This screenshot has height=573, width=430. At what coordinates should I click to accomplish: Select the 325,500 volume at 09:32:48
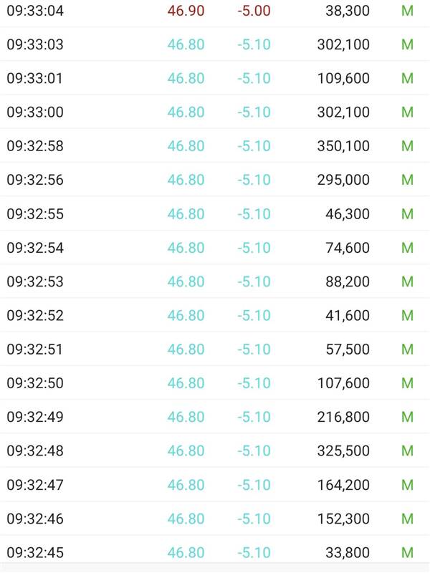[x=343, y=451]
